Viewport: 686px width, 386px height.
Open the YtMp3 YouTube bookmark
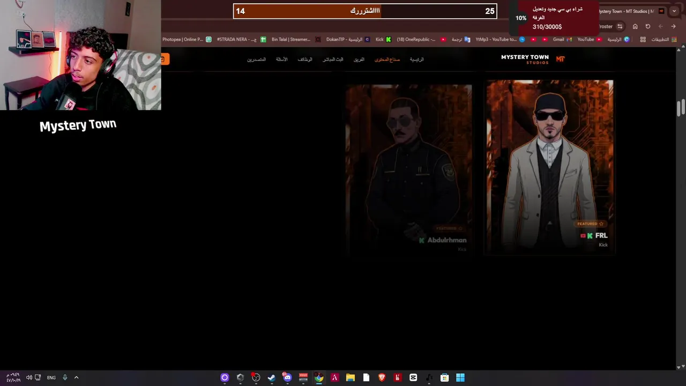(500, 39)
